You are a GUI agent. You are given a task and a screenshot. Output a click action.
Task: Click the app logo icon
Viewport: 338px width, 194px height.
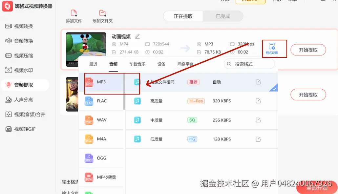(7, 6)
